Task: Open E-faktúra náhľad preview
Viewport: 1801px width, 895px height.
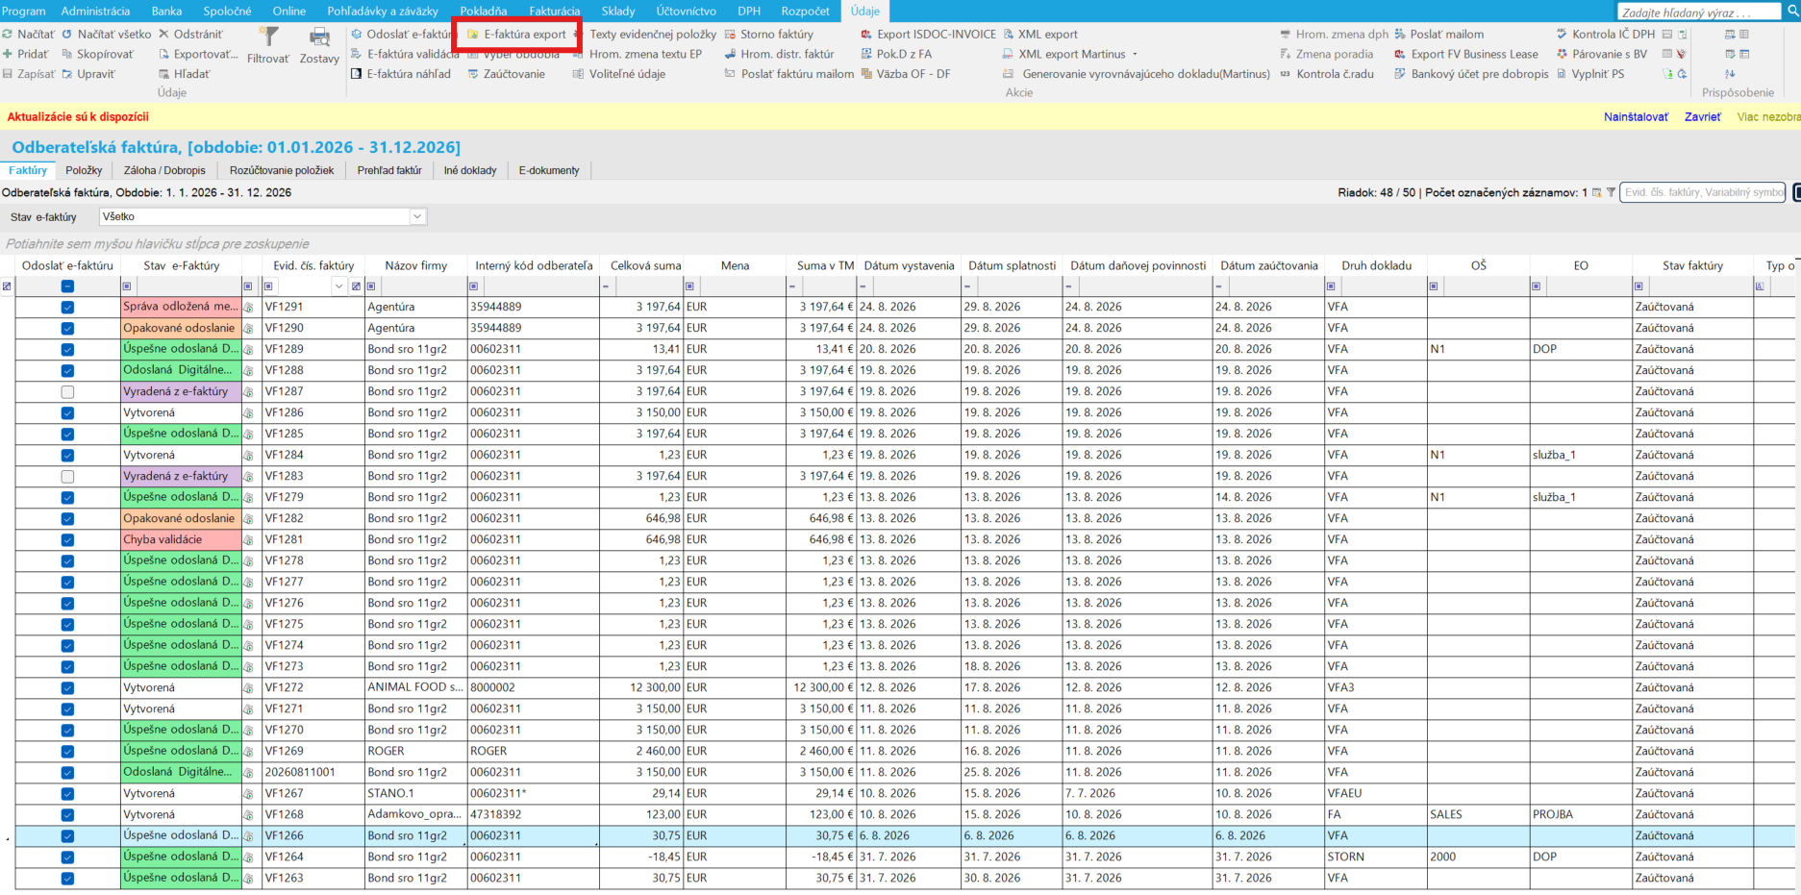Action: pos(401,74)
